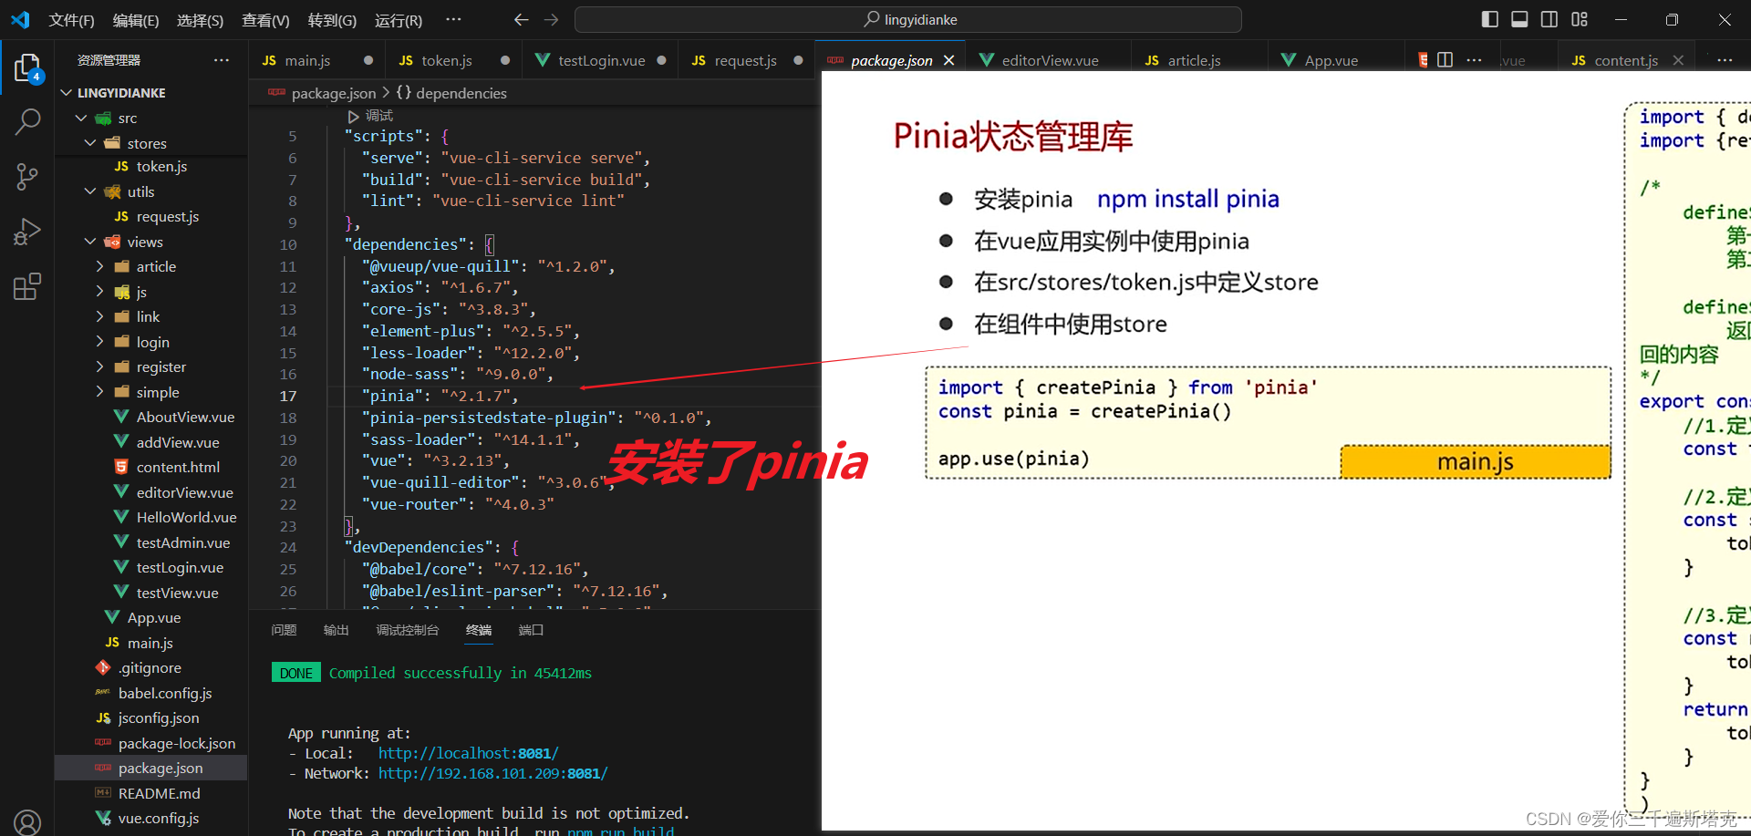Open the Customize Layout control

(x=1580, y=18)
